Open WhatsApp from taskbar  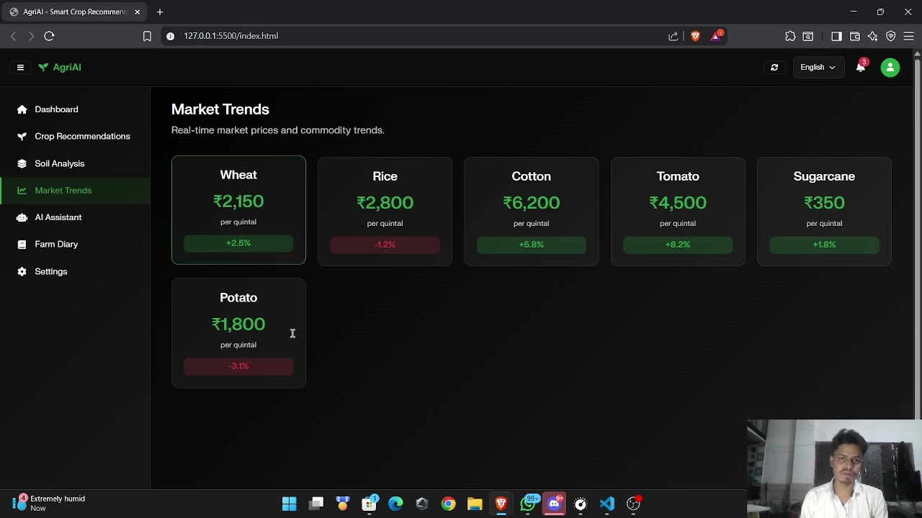coord(528,504)
